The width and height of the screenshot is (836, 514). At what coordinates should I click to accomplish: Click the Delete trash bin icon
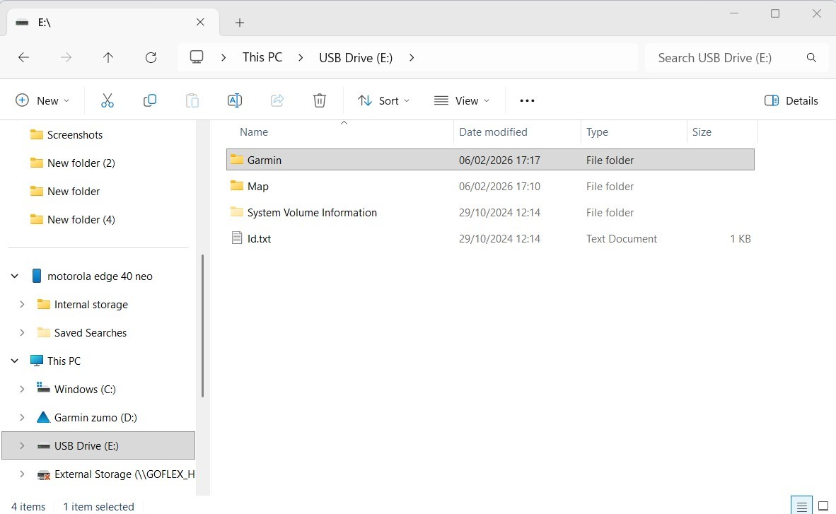point(320,101)
